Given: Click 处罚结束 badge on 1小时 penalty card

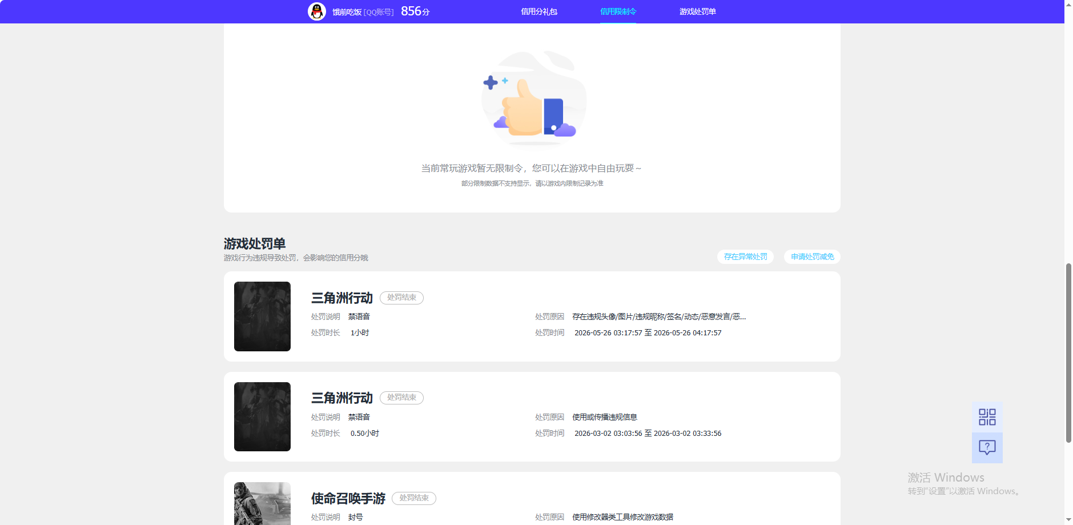Looking at the screenshot, I should click(x=401, y=298).
